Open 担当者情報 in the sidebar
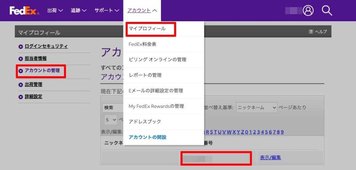This screenshot has width=356, height=170. (36, 59)
